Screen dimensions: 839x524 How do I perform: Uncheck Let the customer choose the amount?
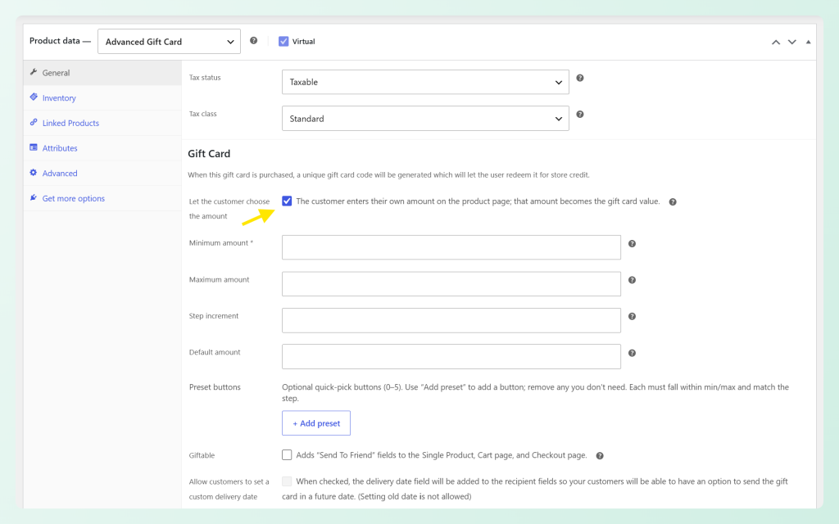pos(287,201)
